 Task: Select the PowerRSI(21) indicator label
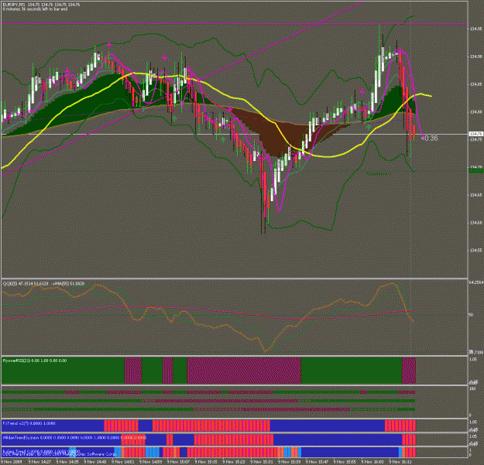34,361
